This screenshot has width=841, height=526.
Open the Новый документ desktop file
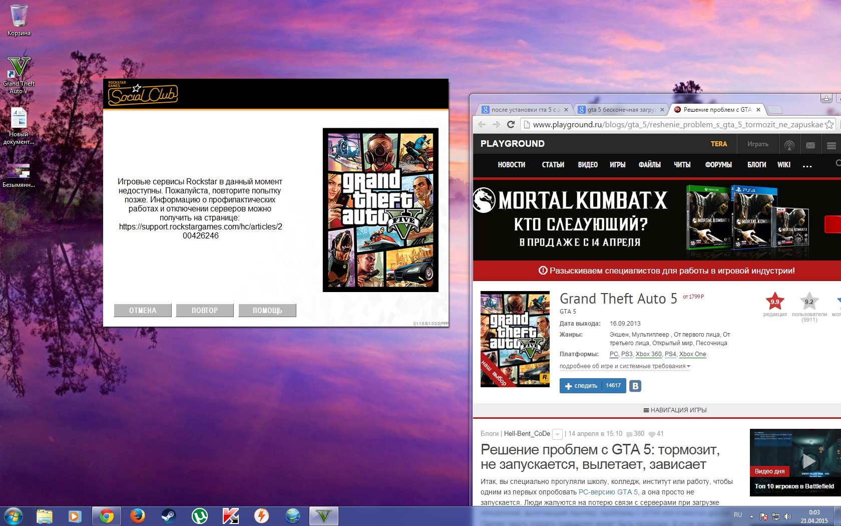pos(19,126)
